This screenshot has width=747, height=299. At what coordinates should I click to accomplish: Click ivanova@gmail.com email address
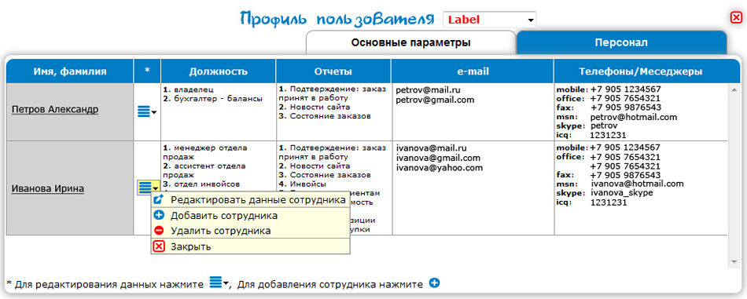[x=438, y=158]
